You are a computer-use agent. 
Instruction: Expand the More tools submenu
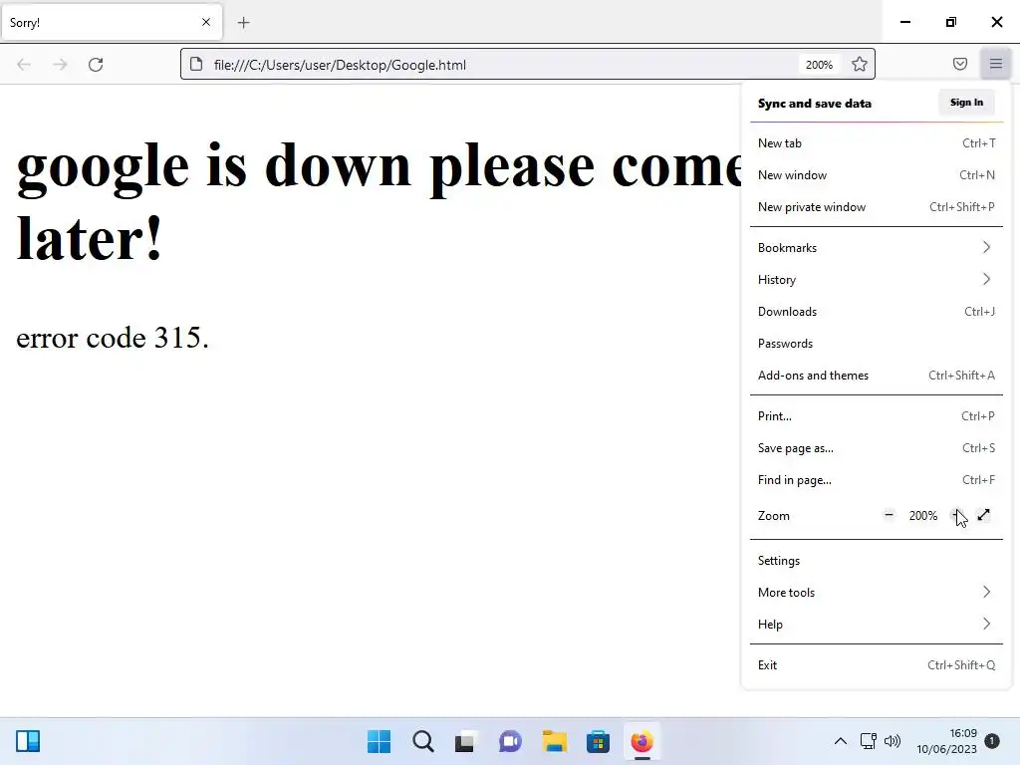877,593
